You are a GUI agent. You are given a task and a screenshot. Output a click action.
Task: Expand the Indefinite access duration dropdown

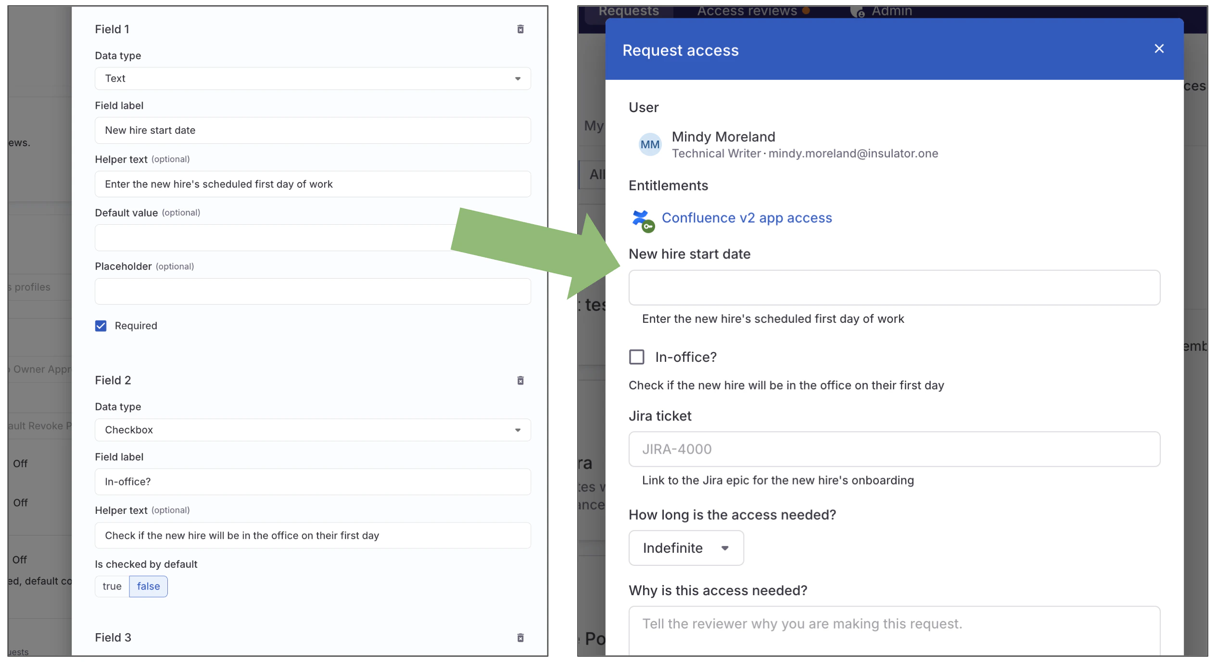point(686,548)
